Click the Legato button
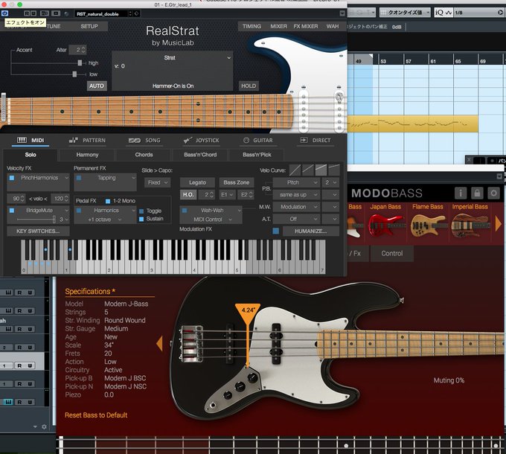The image size is (506, 454). (197, 182)
